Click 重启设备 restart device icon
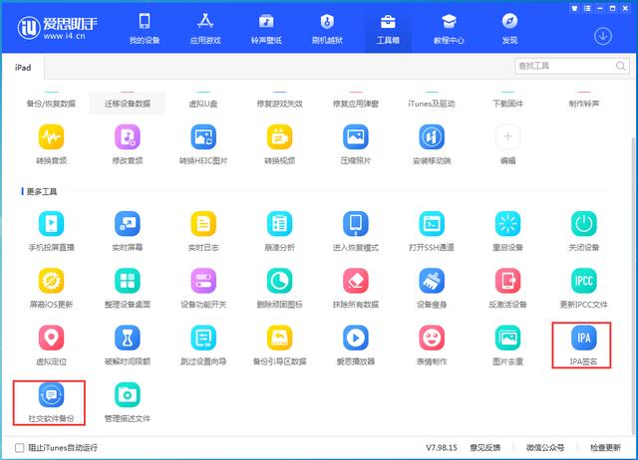This screenshot has width=638, height=460. click(507, 223)
